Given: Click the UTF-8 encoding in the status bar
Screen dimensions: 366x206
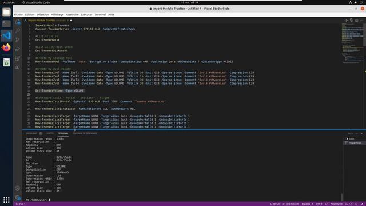Looking at the screenshot, I should (319, 204).
